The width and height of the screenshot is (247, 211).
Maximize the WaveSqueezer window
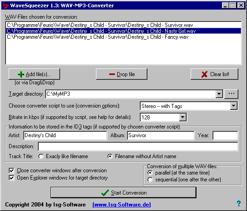click(x=232, y=5)
